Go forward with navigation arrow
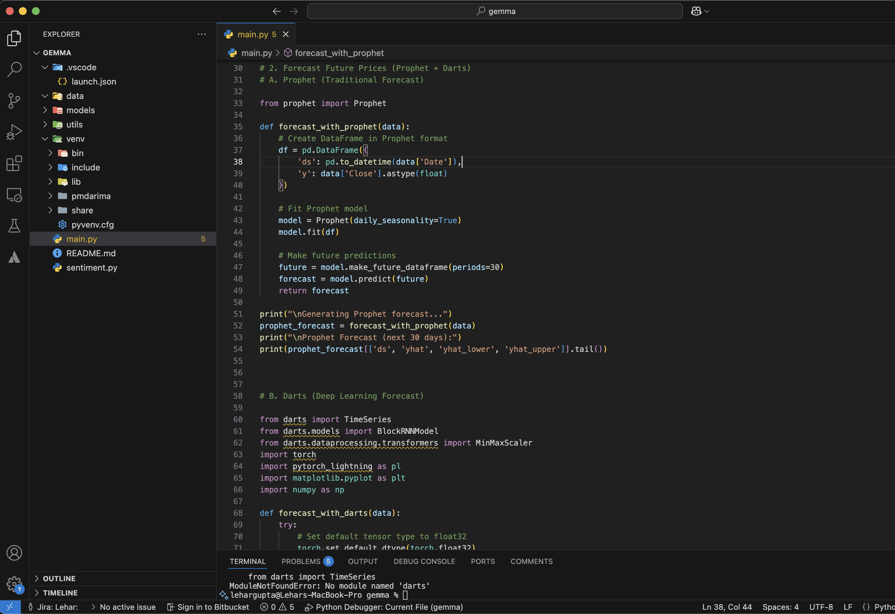Viewport: 895px width, 614px height. click(x=294, y=11)
